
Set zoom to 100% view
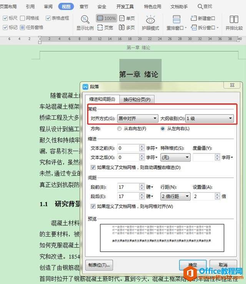(106, 18)
